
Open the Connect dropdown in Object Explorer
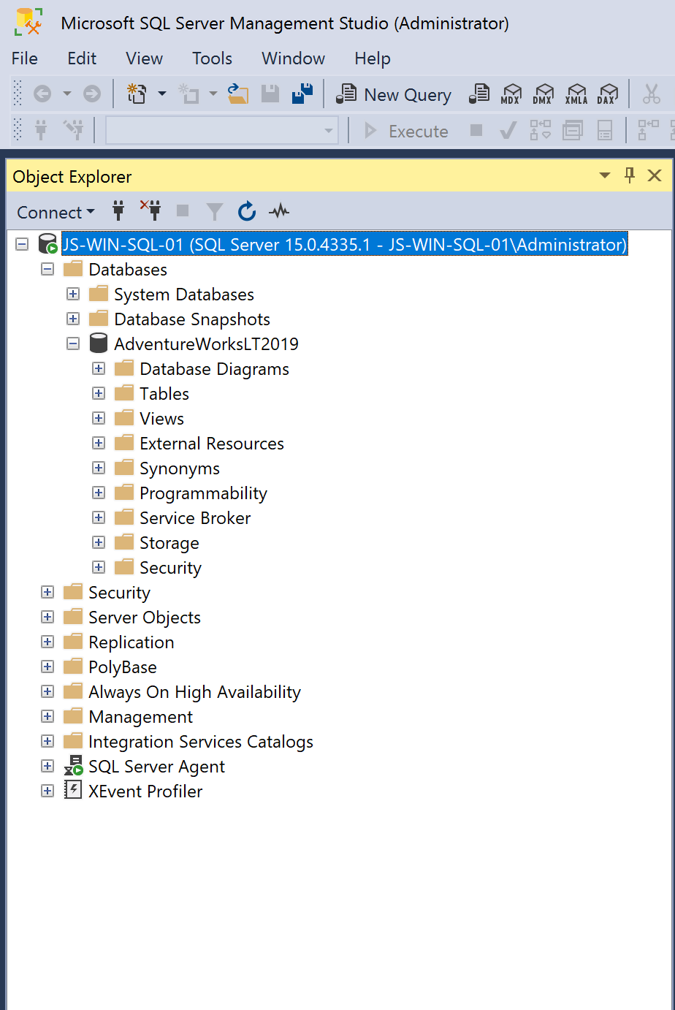56,212
